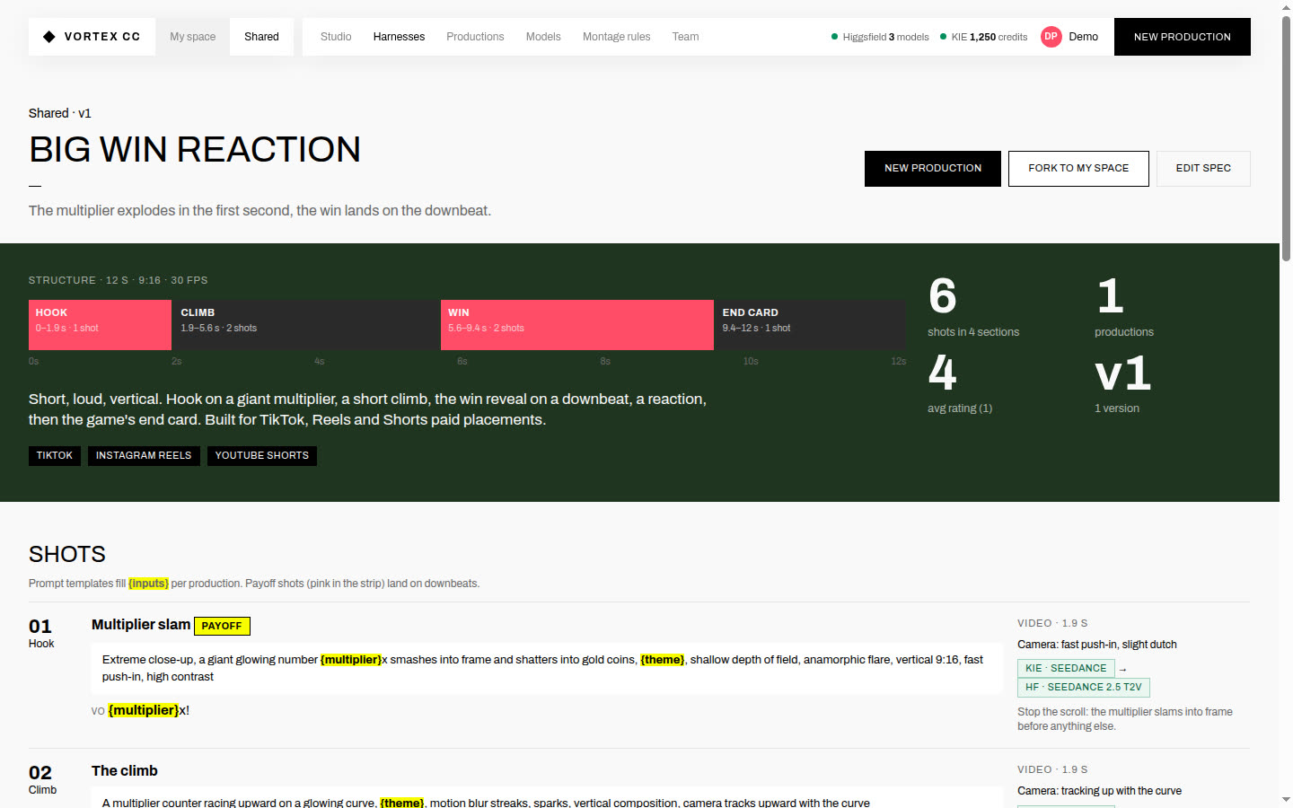Click the Multiplier slam shot title
This screenshot has width=1293, height=808.
click(x=141, y=625)
